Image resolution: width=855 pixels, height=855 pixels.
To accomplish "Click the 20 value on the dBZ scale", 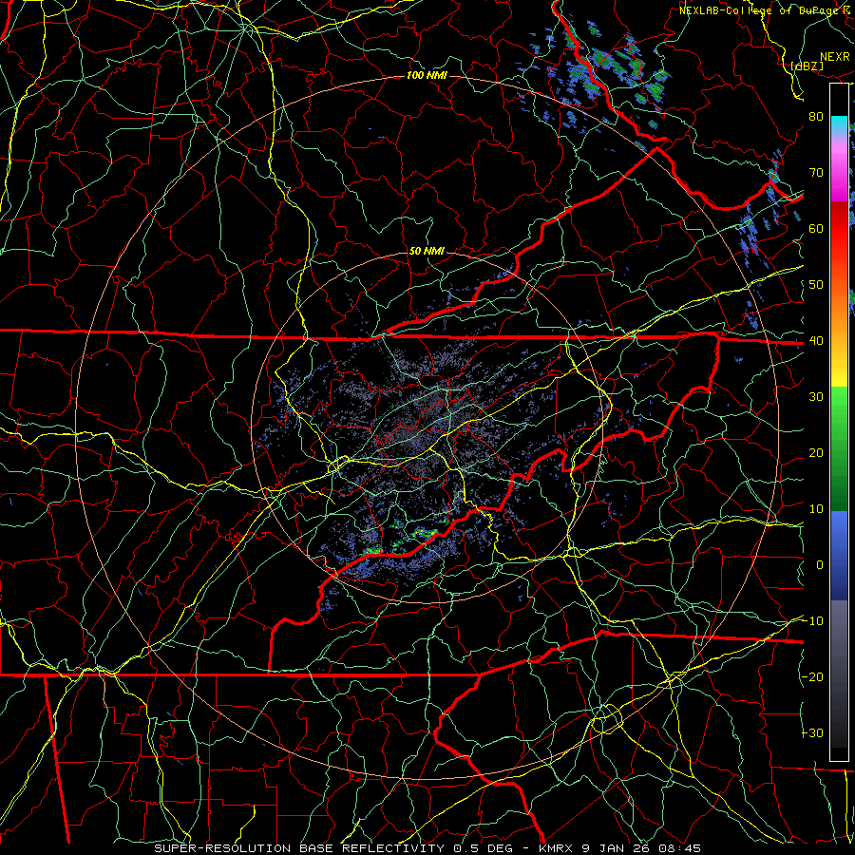I will [x=816, y=453].
